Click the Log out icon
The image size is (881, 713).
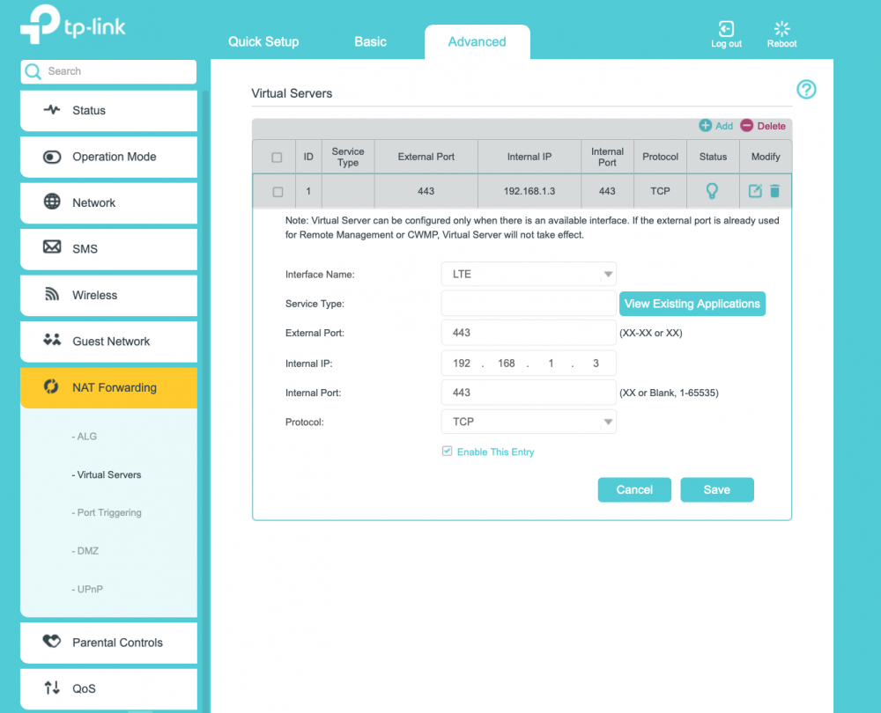[726, 29]
